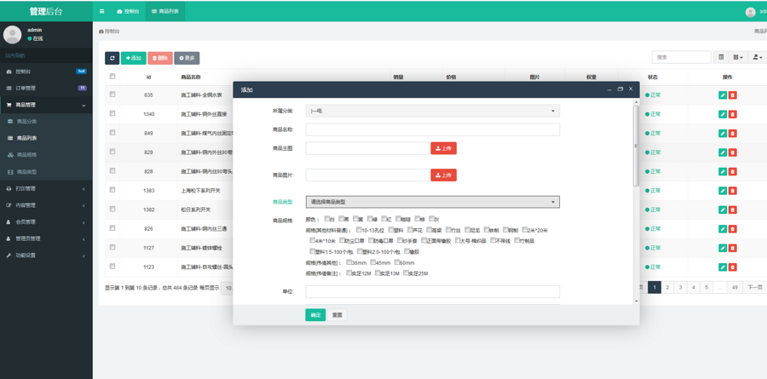Click the 重置 reset button
767x379 pixels.
(337, 315)
